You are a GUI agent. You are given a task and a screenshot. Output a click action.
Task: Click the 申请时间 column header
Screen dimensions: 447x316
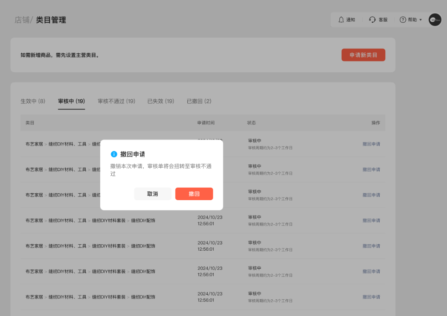pos(206,123)
